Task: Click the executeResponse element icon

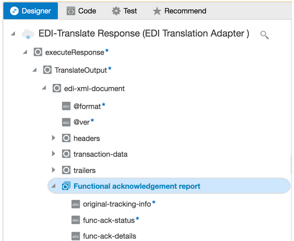Action: click(x=38, y=52)
